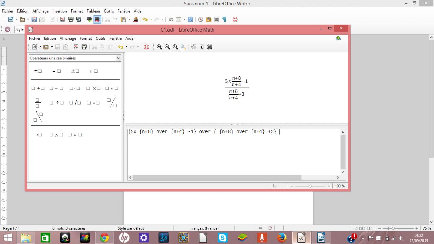Click Writer's Save icon

point(34,20)
